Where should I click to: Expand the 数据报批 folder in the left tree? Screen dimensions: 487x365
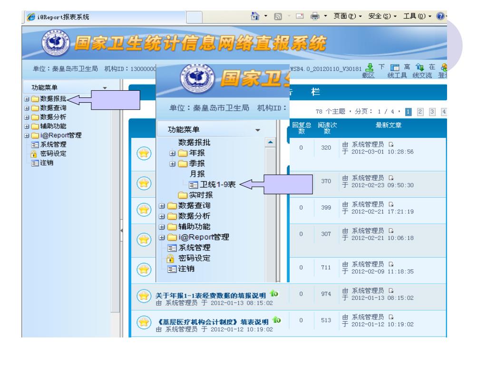(x=27, y=99)
